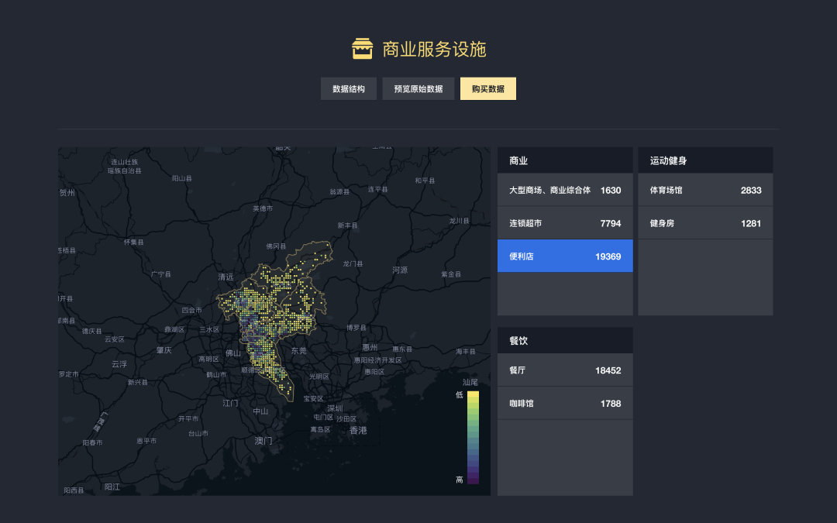Click the 紫金县 label on map

pos(450,274)
